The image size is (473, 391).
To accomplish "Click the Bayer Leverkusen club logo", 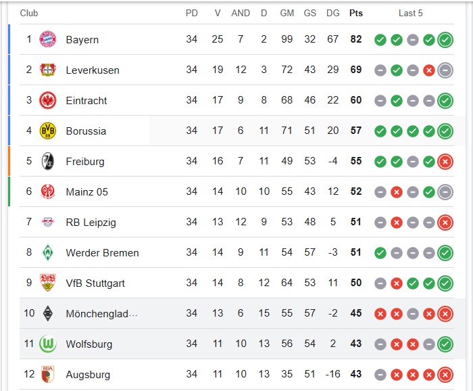I will [x=48, y=70].
